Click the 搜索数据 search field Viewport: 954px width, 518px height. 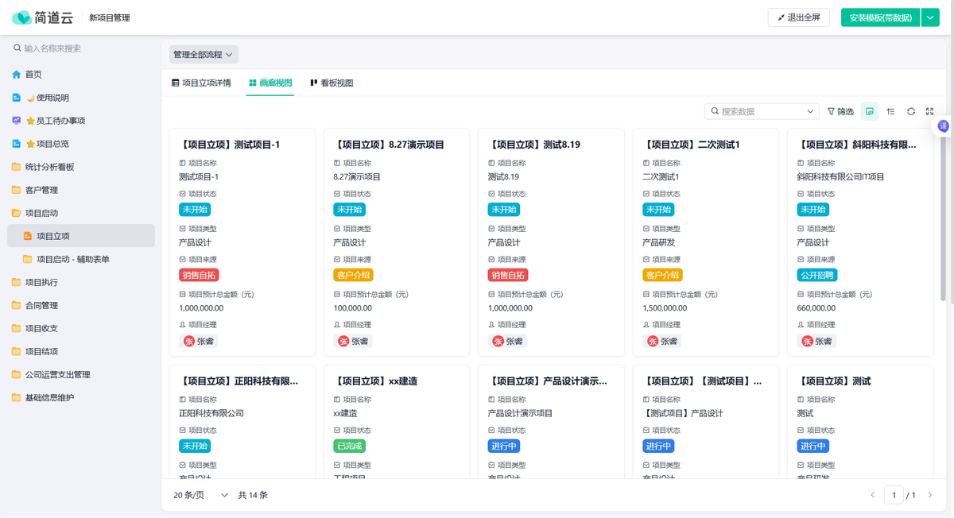click(x=762, y=112)
